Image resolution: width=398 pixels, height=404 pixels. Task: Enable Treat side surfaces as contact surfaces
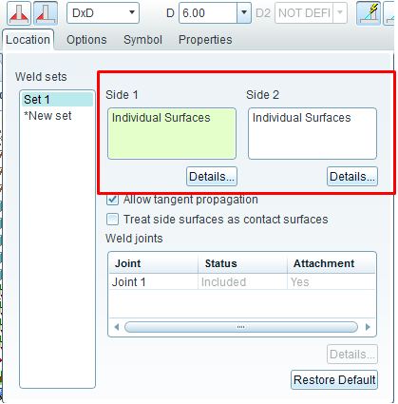[x=112, y=220]
